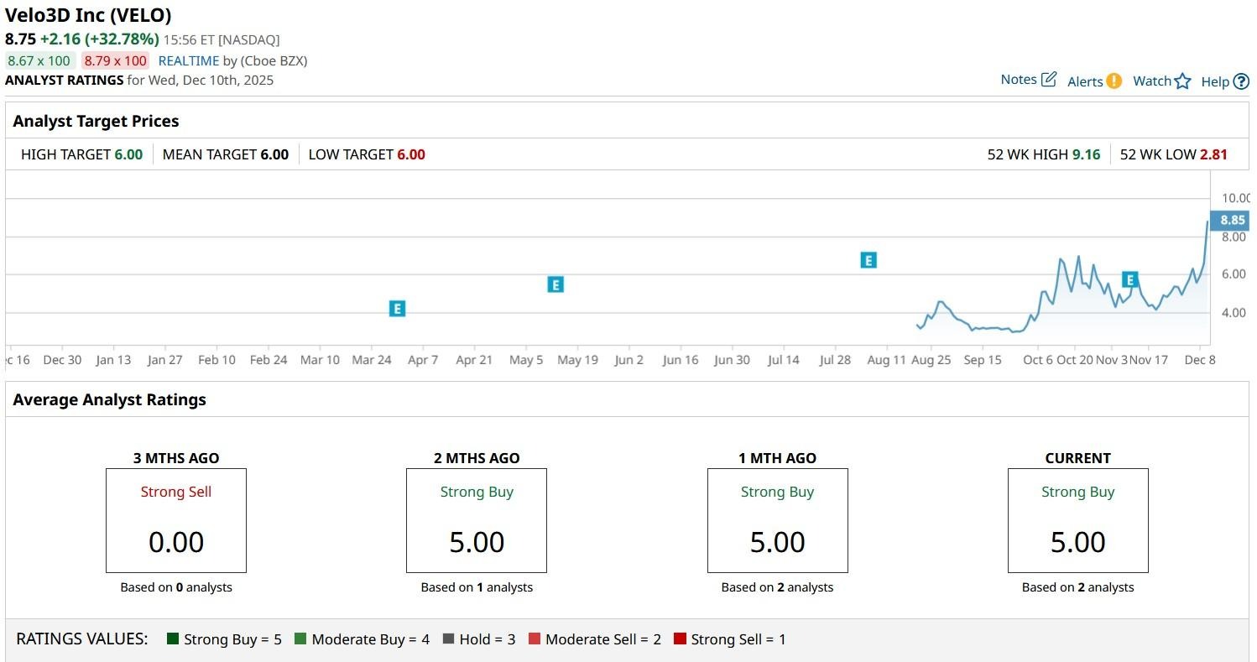Click the earnings E marker near Nov 3

[x=1130, y=279]
